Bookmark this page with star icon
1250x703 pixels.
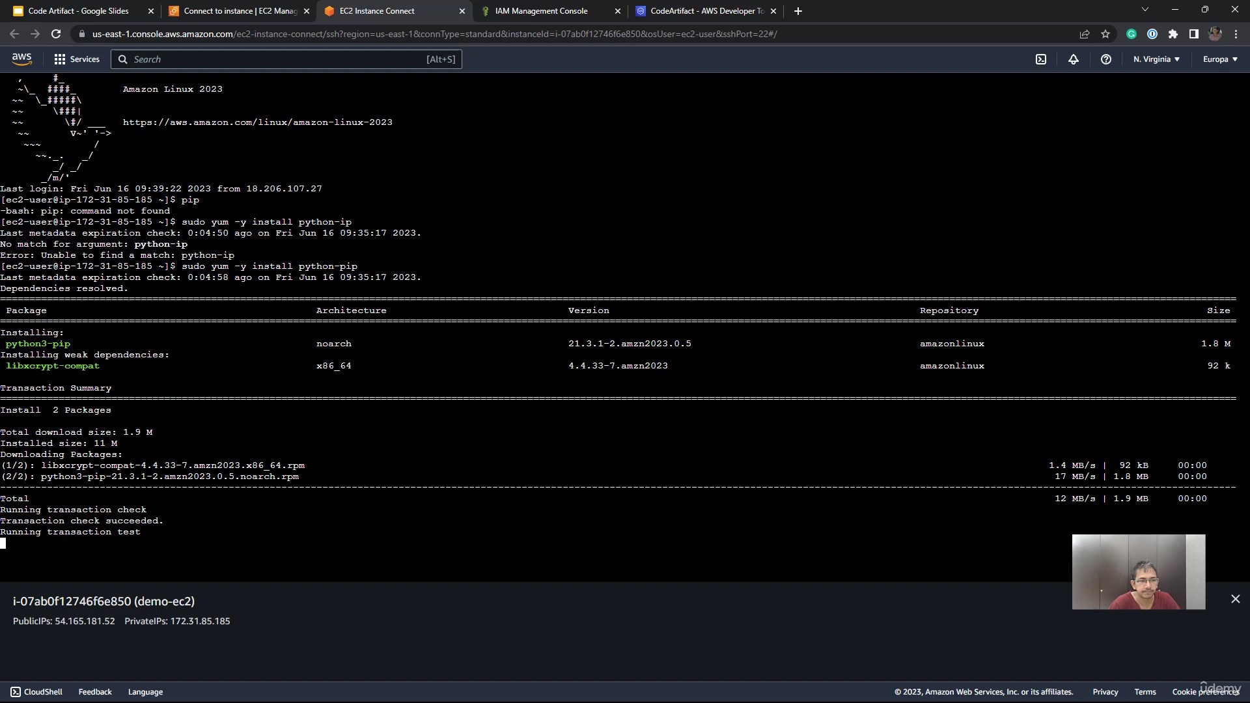click(1105, 34)
